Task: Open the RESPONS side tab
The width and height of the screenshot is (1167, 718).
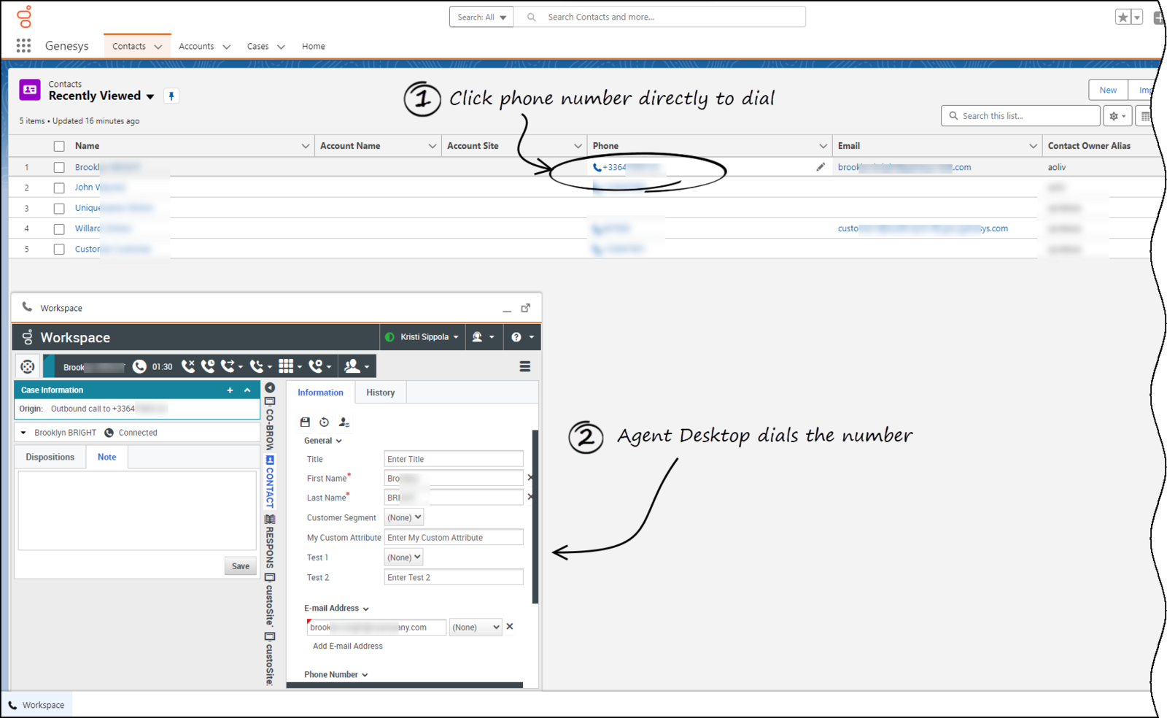Action: pos(270,542)
